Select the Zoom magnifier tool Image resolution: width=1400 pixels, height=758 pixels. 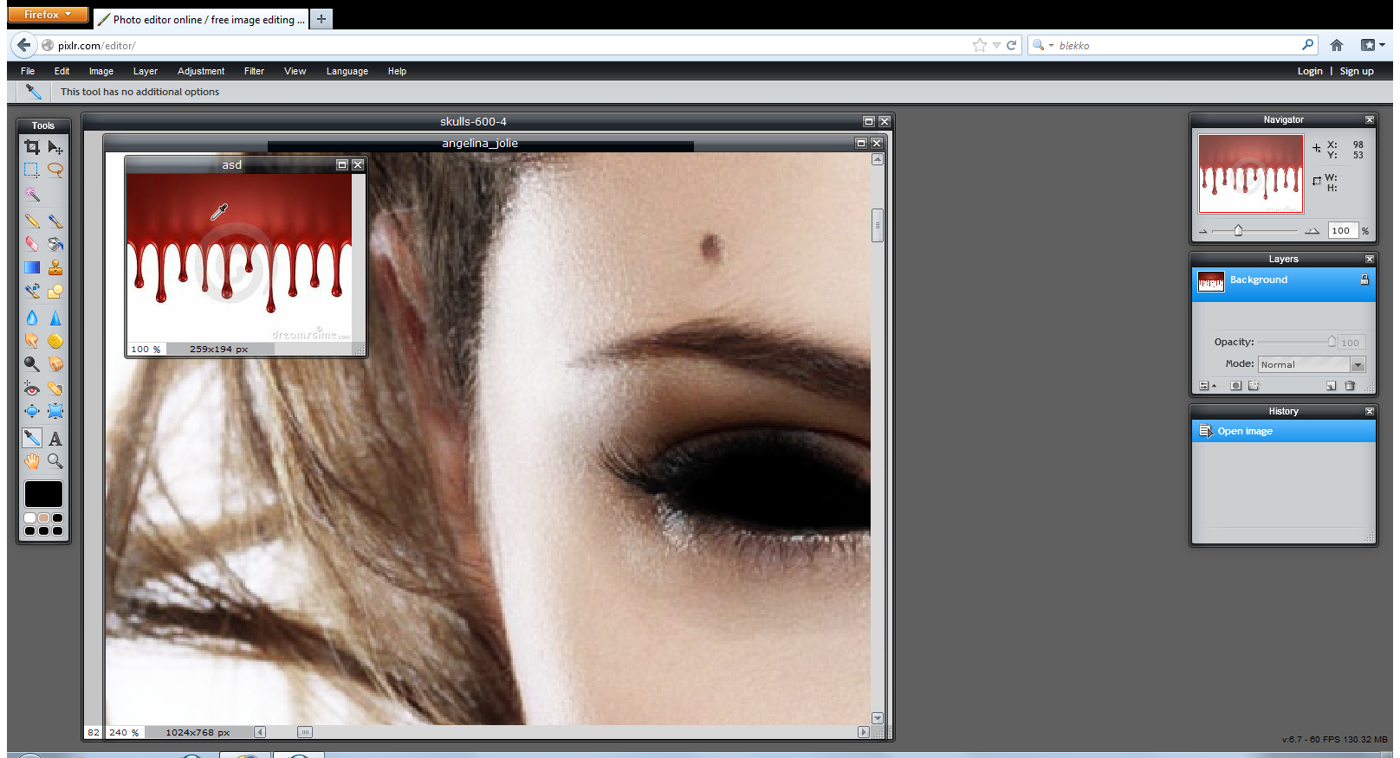tap(55, 461)
